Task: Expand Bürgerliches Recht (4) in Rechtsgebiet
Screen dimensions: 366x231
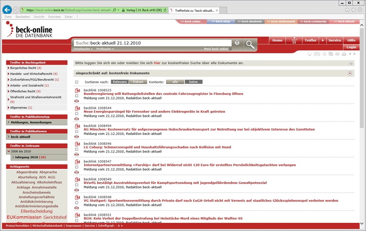Action: pos(26,68)
